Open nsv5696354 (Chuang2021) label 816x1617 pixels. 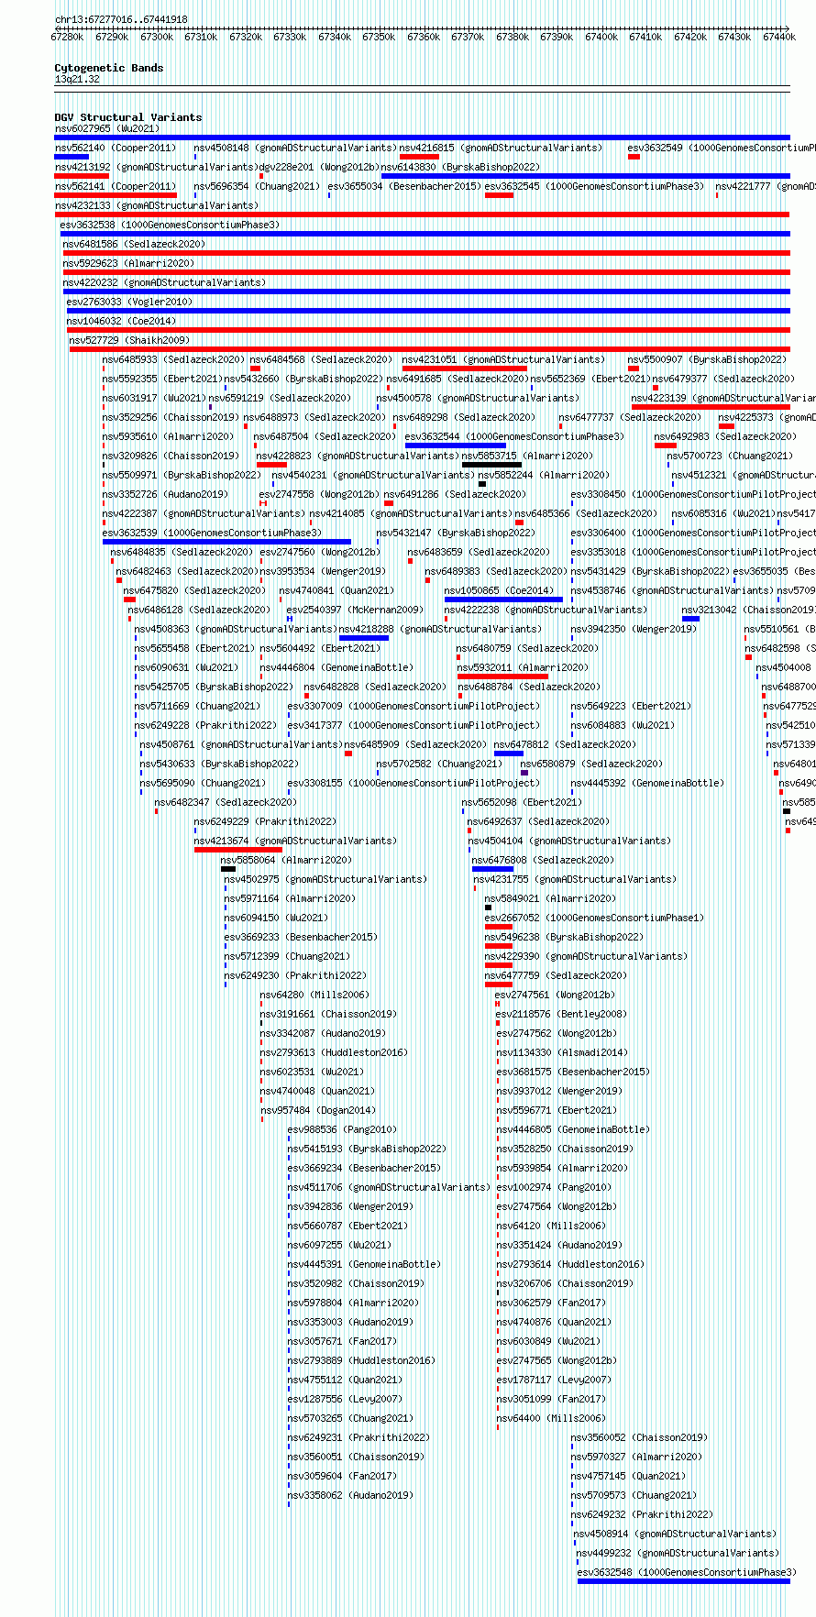258,186
